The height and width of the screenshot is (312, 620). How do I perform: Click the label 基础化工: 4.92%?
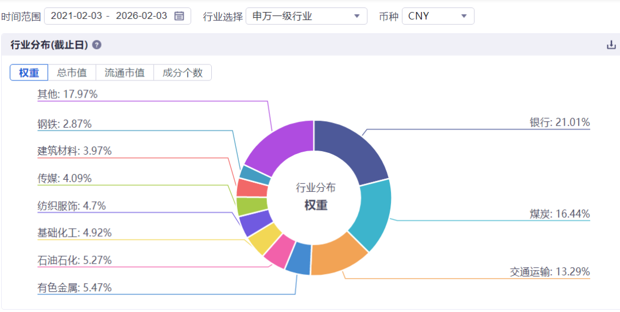(74, 233)
